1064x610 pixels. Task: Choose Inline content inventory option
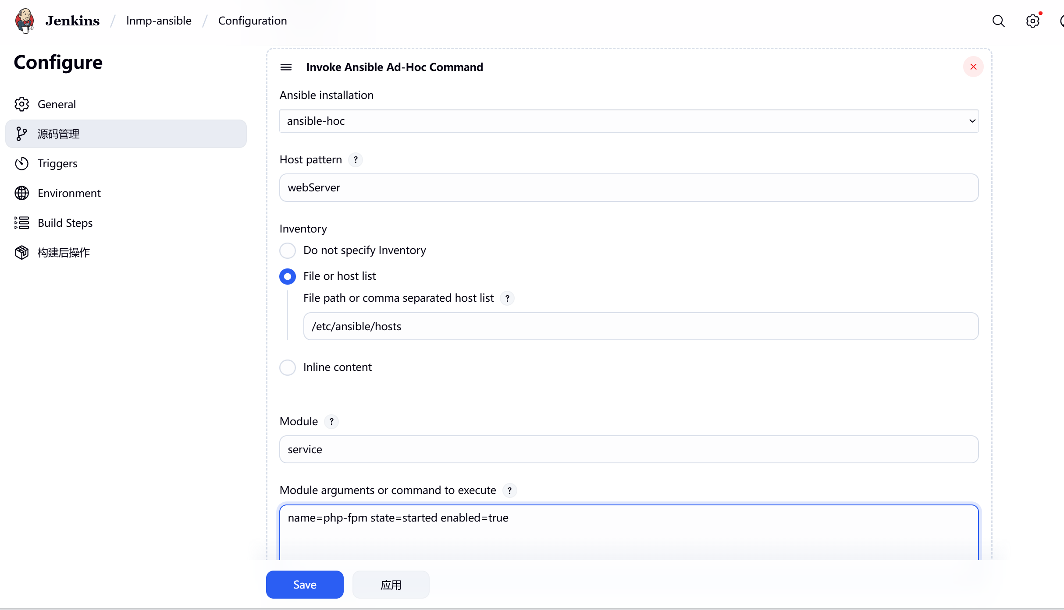[288, 367]
